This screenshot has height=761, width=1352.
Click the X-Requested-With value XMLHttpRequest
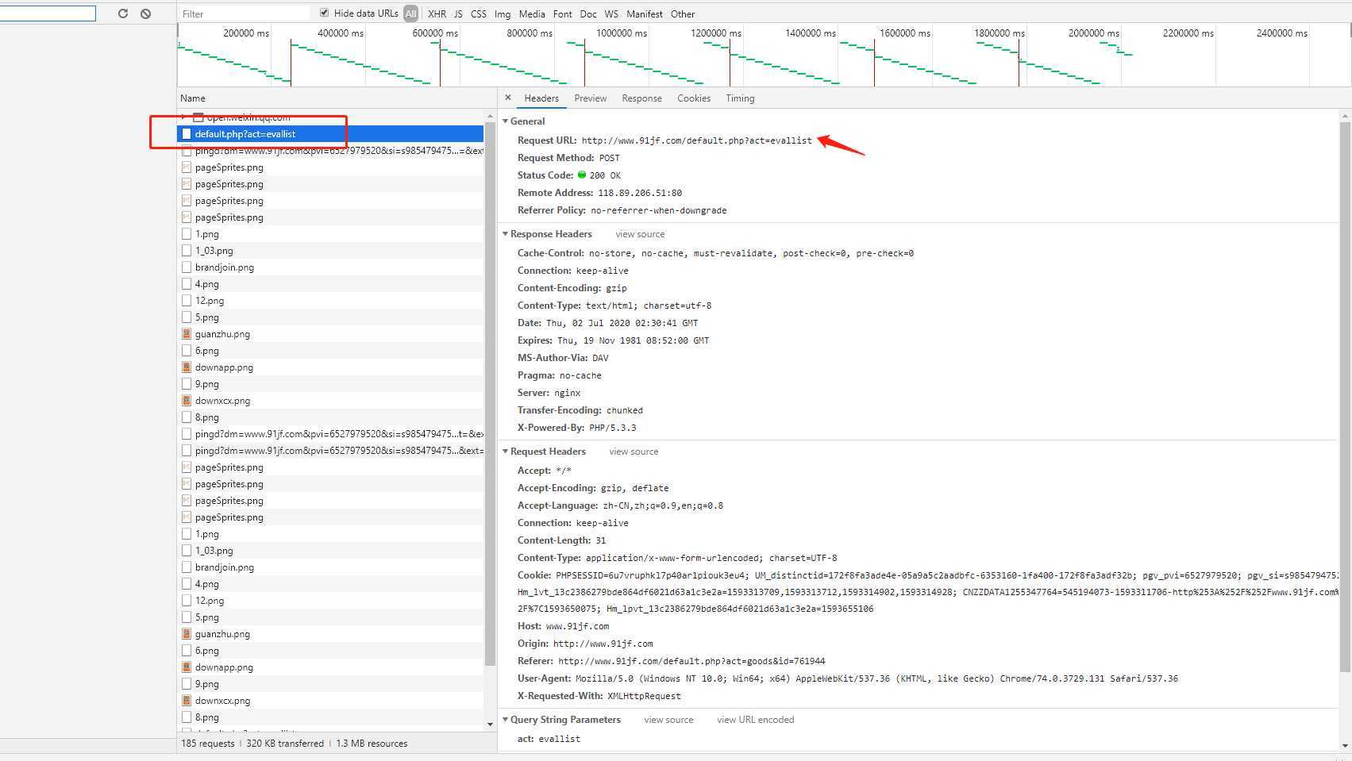point(644,696)
